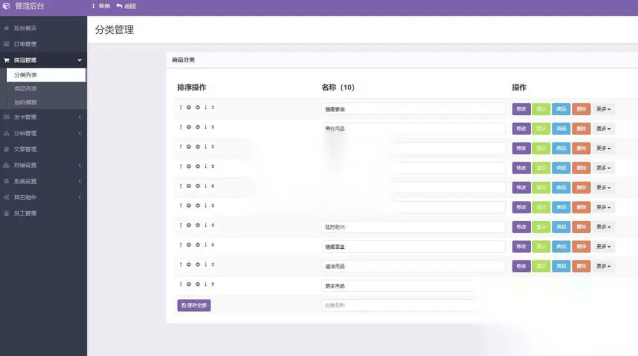This screenshot has height=356, width=638.
Task: Click 返回 in the top bar
Action: click(126, 6)
